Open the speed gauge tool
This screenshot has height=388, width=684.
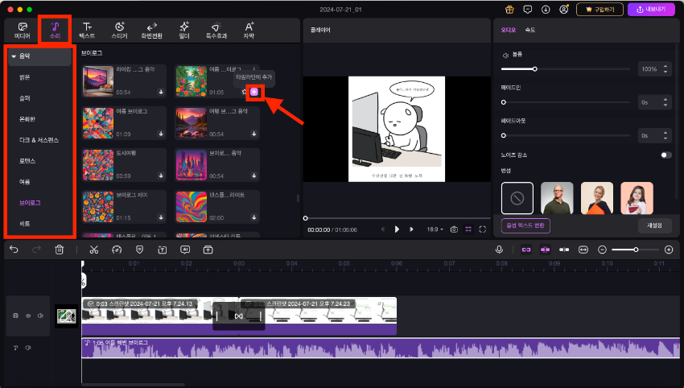[117, 250]
